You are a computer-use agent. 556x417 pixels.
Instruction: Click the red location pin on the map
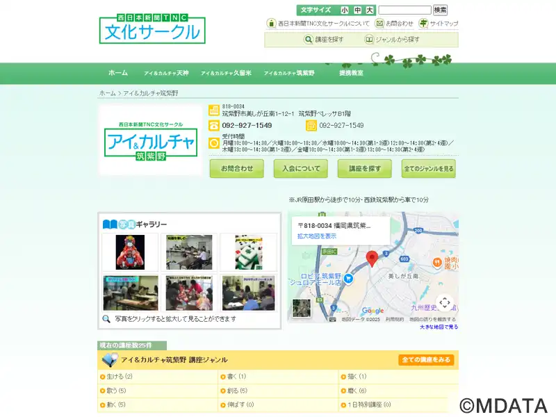coord(372,258)
